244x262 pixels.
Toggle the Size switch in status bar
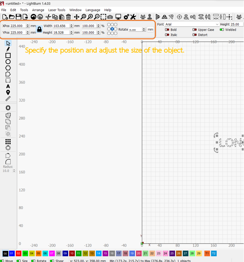19,261
